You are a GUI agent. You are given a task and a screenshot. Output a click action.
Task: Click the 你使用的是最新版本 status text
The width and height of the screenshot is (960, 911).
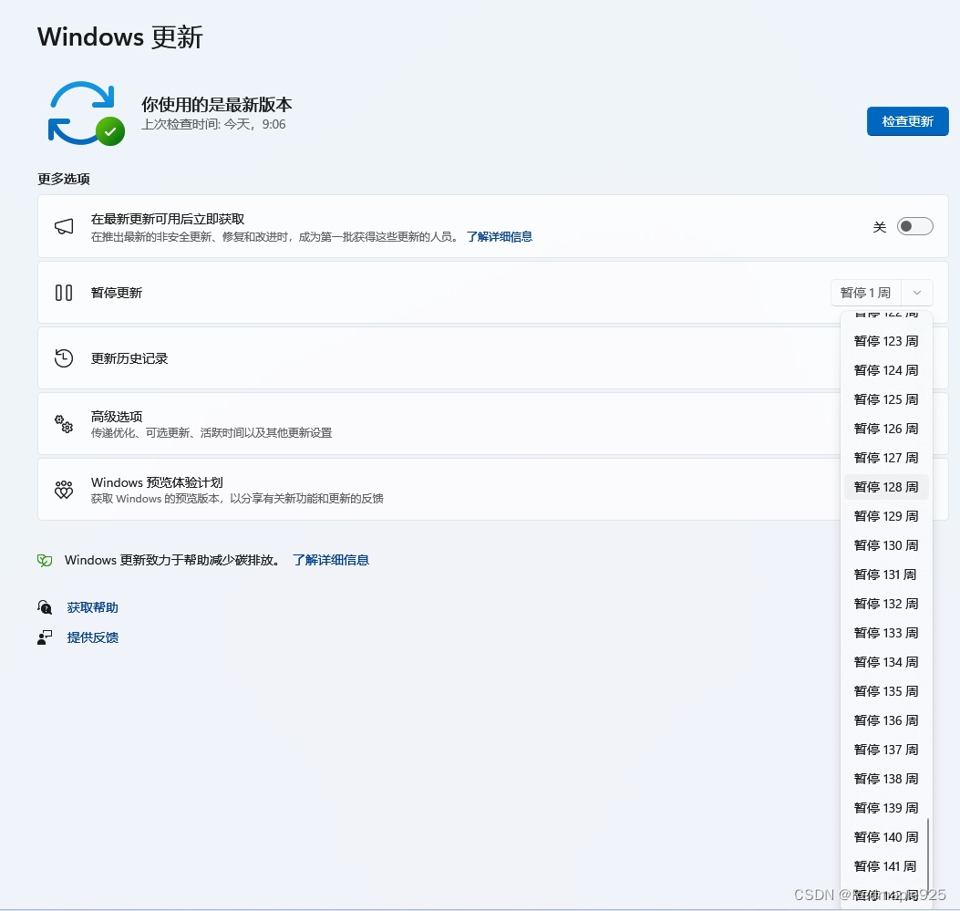217,105
